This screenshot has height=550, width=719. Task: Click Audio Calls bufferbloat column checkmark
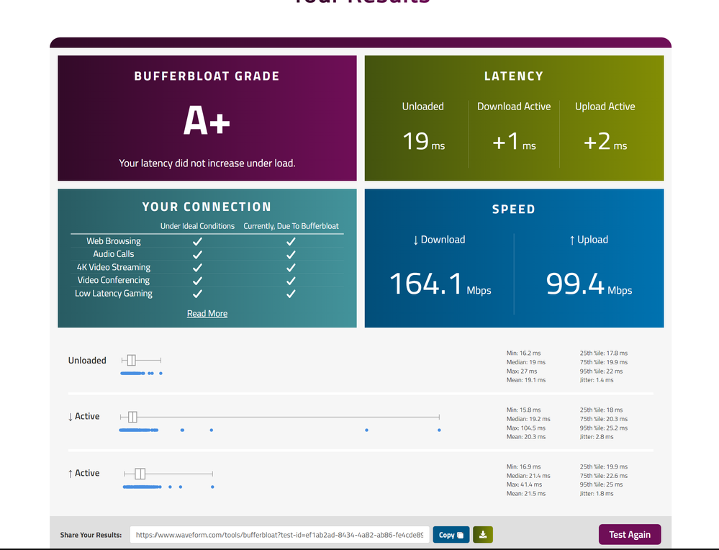coord(291,254)
